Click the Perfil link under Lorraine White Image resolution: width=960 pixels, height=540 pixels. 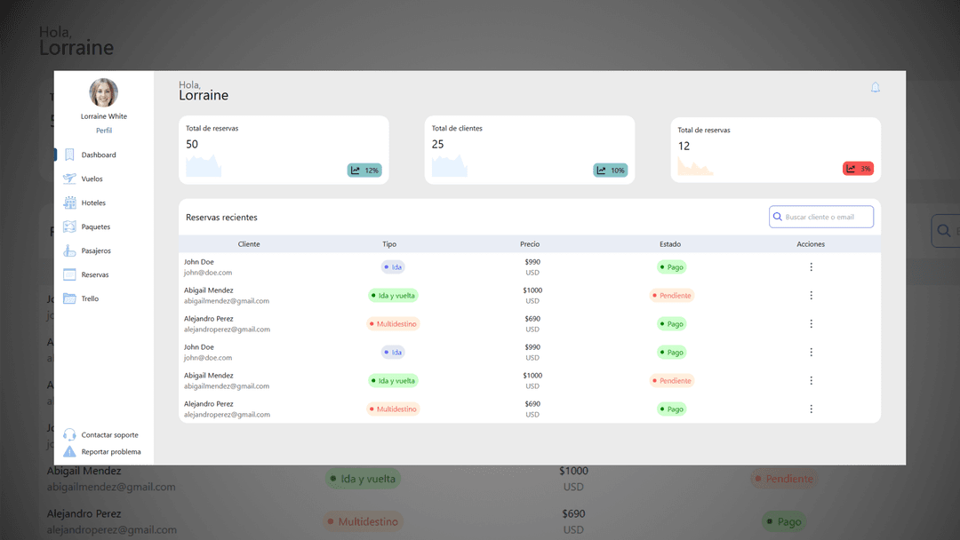tap(104, 131)
